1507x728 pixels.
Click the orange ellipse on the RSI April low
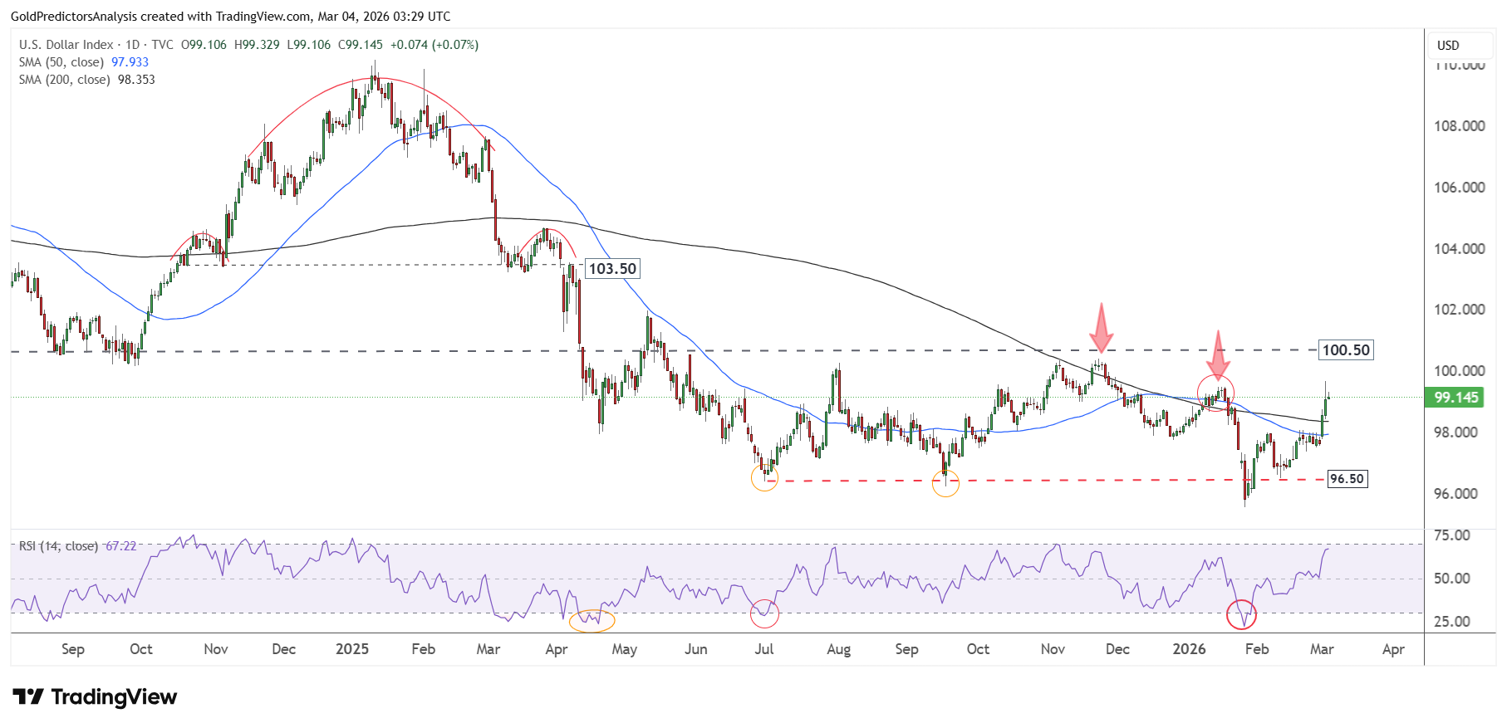[592, 620]
